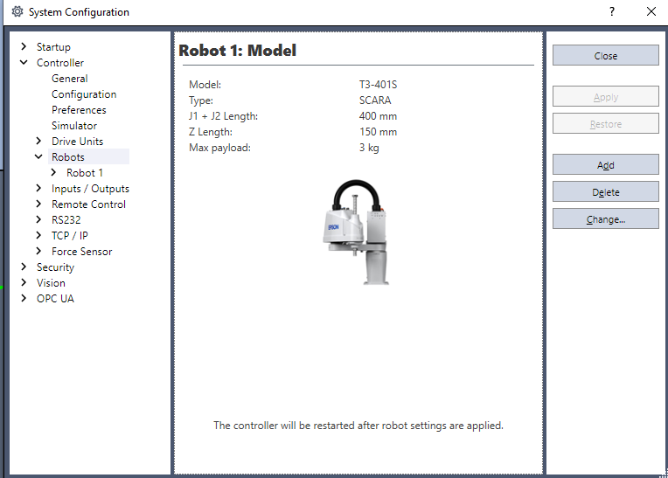Viewport: 668px width, 478px height.
Task: Open the Configuration settings page
Action: tap(84, 94)
